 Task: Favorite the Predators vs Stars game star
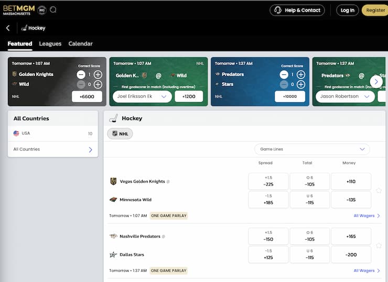coord(379,245)
